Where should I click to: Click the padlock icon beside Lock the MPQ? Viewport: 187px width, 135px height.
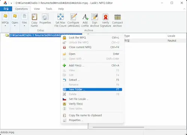(x=64, y=37)
